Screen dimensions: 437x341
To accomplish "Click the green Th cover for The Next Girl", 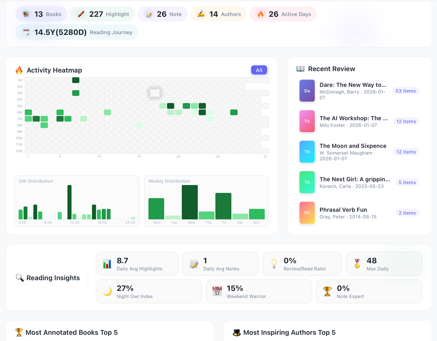I will pyautogui.click(x=307, y=182).
